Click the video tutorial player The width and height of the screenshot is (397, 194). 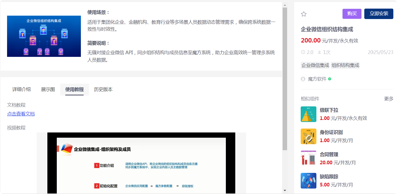click(x=141, y=163)
